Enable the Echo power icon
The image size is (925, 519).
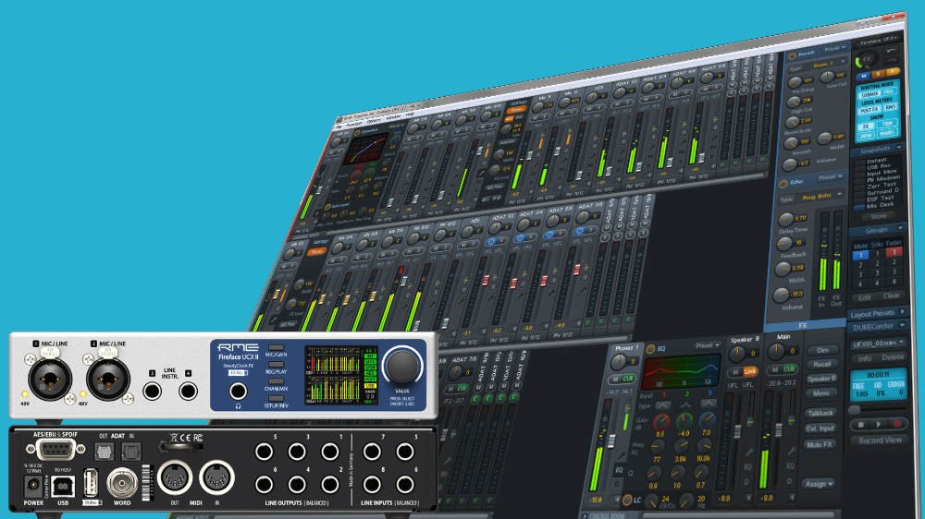(783, 185)
